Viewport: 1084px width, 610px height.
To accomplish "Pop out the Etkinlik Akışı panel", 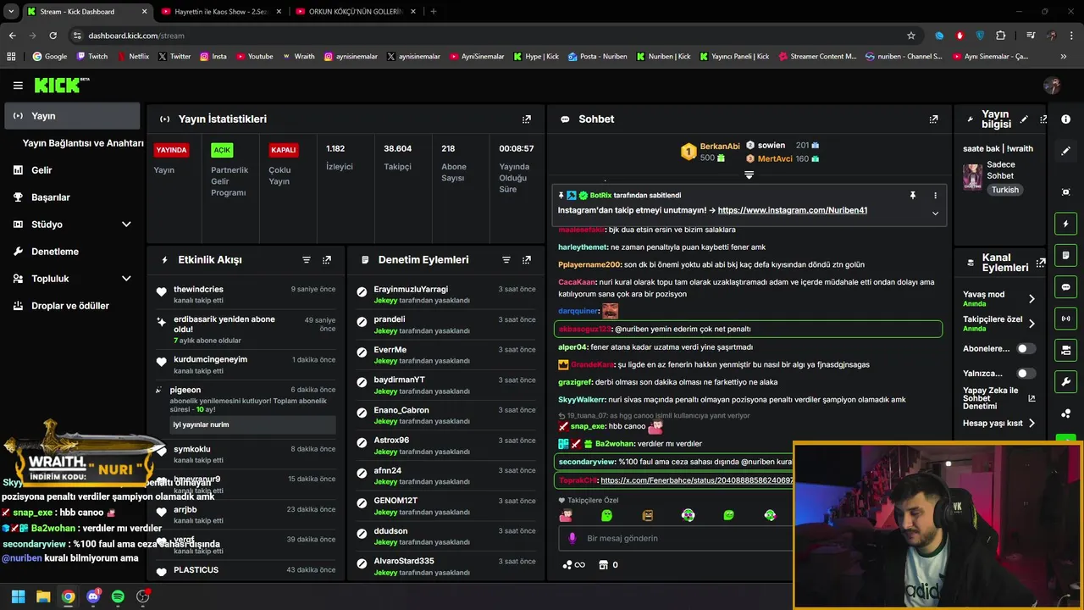I will point(327,260).
